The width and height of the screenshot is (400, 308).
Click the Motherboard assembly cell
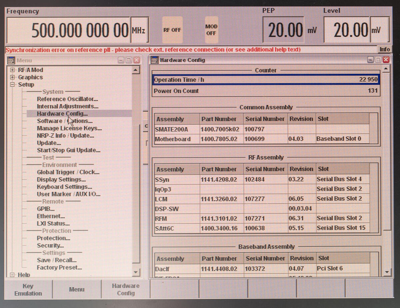coord(177,139)
